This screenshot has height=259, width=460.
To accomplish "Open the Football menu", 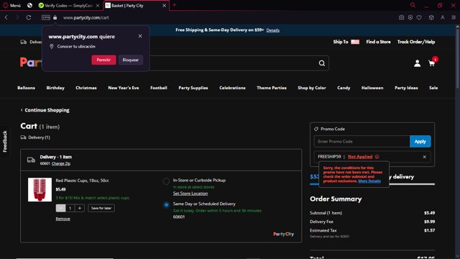I will [x=159, y=88].
